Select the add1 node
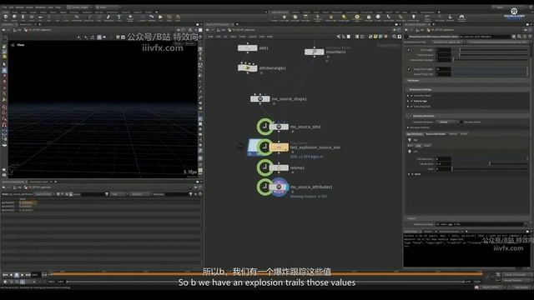 coord(247,48)
